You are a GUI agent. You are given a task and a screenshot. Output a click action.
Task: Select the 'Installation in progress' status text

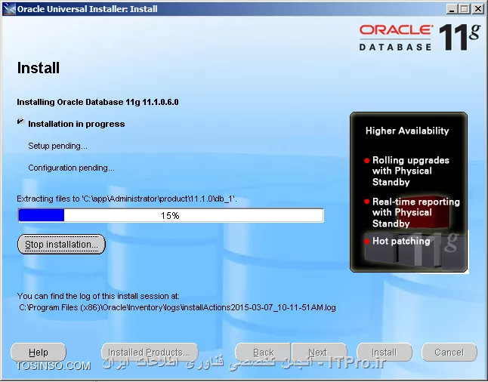[76, 124]
